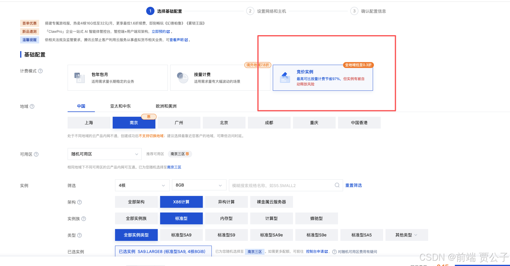
Task: Select 蜂驰型 instance family
Action: (317, 218)
